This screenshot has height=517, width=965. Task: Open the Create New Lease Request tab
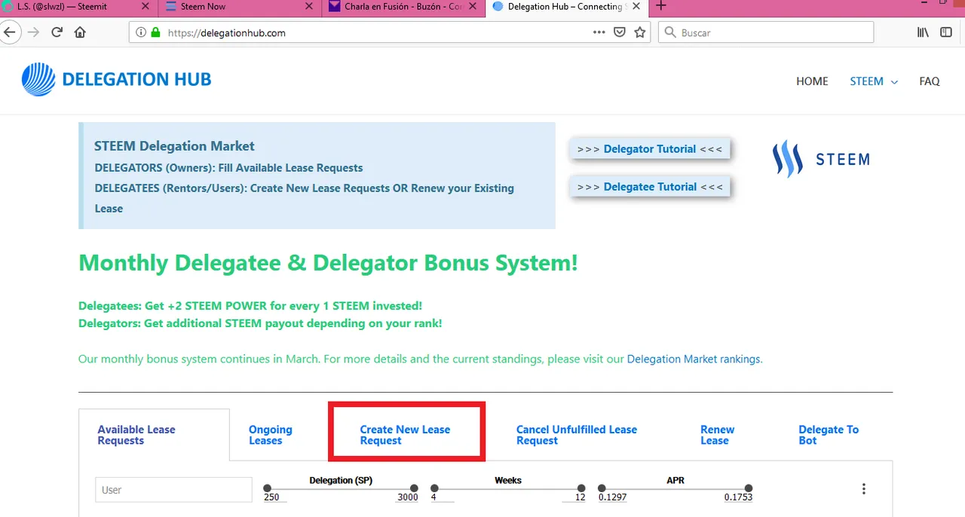[x=405, y=435]
